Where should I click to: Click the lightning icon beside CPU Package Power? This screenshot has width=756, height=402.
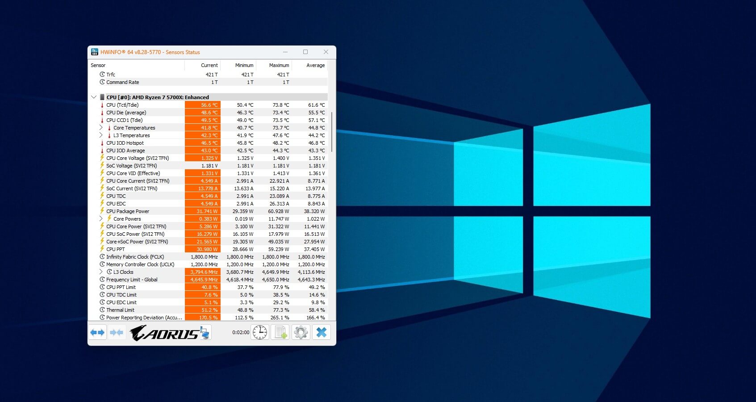point(102,211)
